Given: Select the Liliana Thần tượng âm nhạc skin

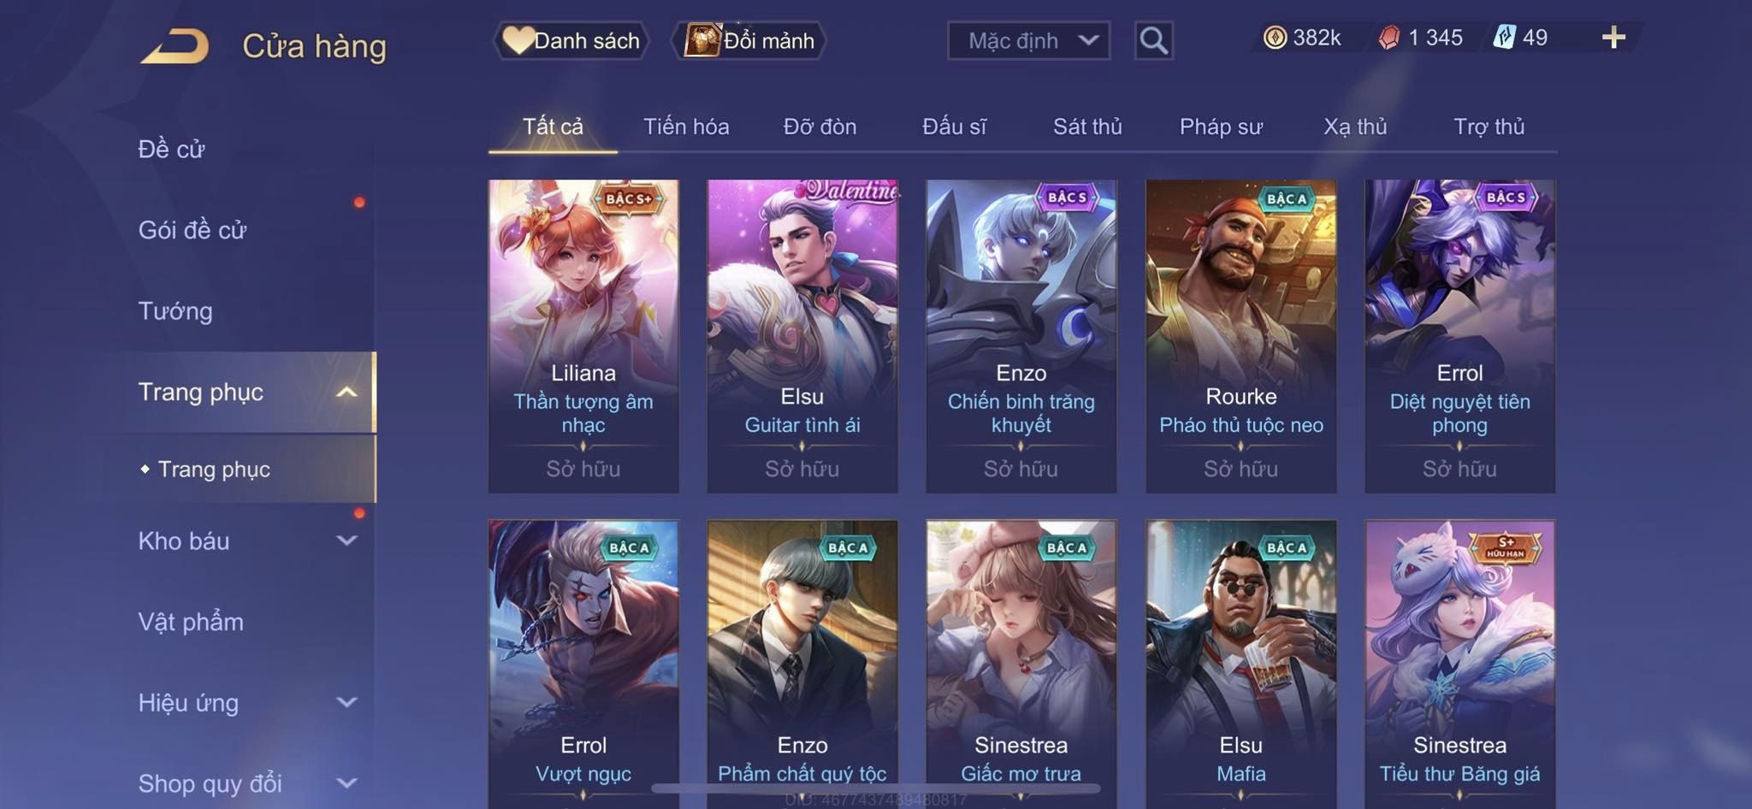Looking at the screenshot, I should [x=583, y=336].
